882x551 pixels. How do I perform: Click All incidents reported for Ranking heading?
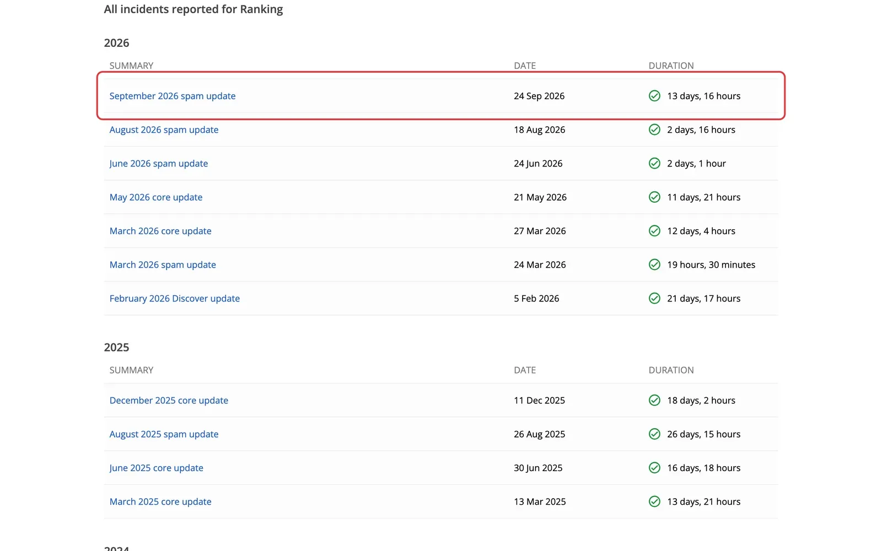[193, 9]
